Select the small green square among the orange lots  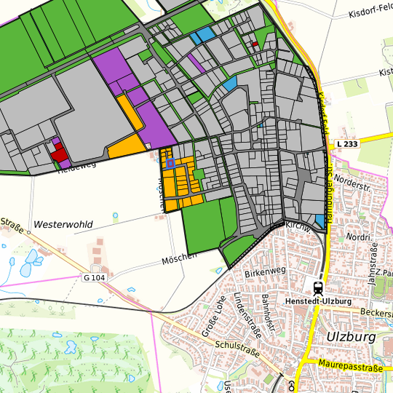tap(199, 174)
